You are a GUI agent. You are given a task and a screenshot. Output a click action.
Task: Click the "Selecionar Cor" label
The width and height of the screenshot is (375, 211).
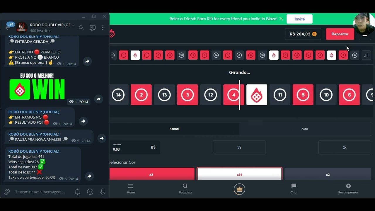coord(122,162)
